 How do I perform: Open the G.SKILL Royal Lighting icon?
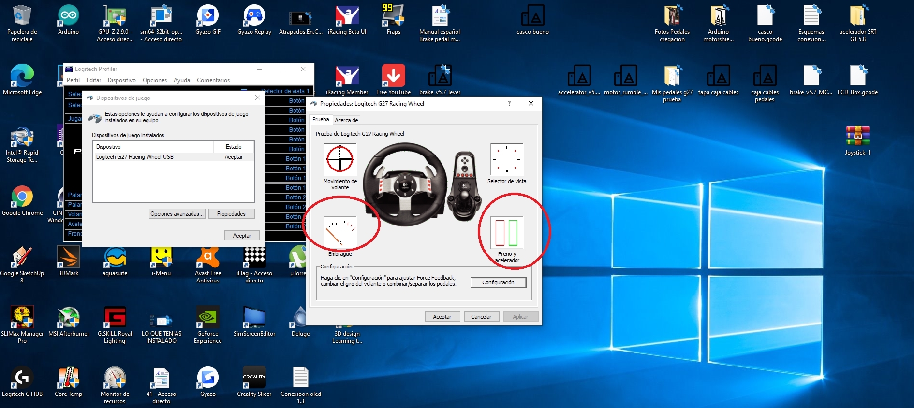(x=115, y=317)
